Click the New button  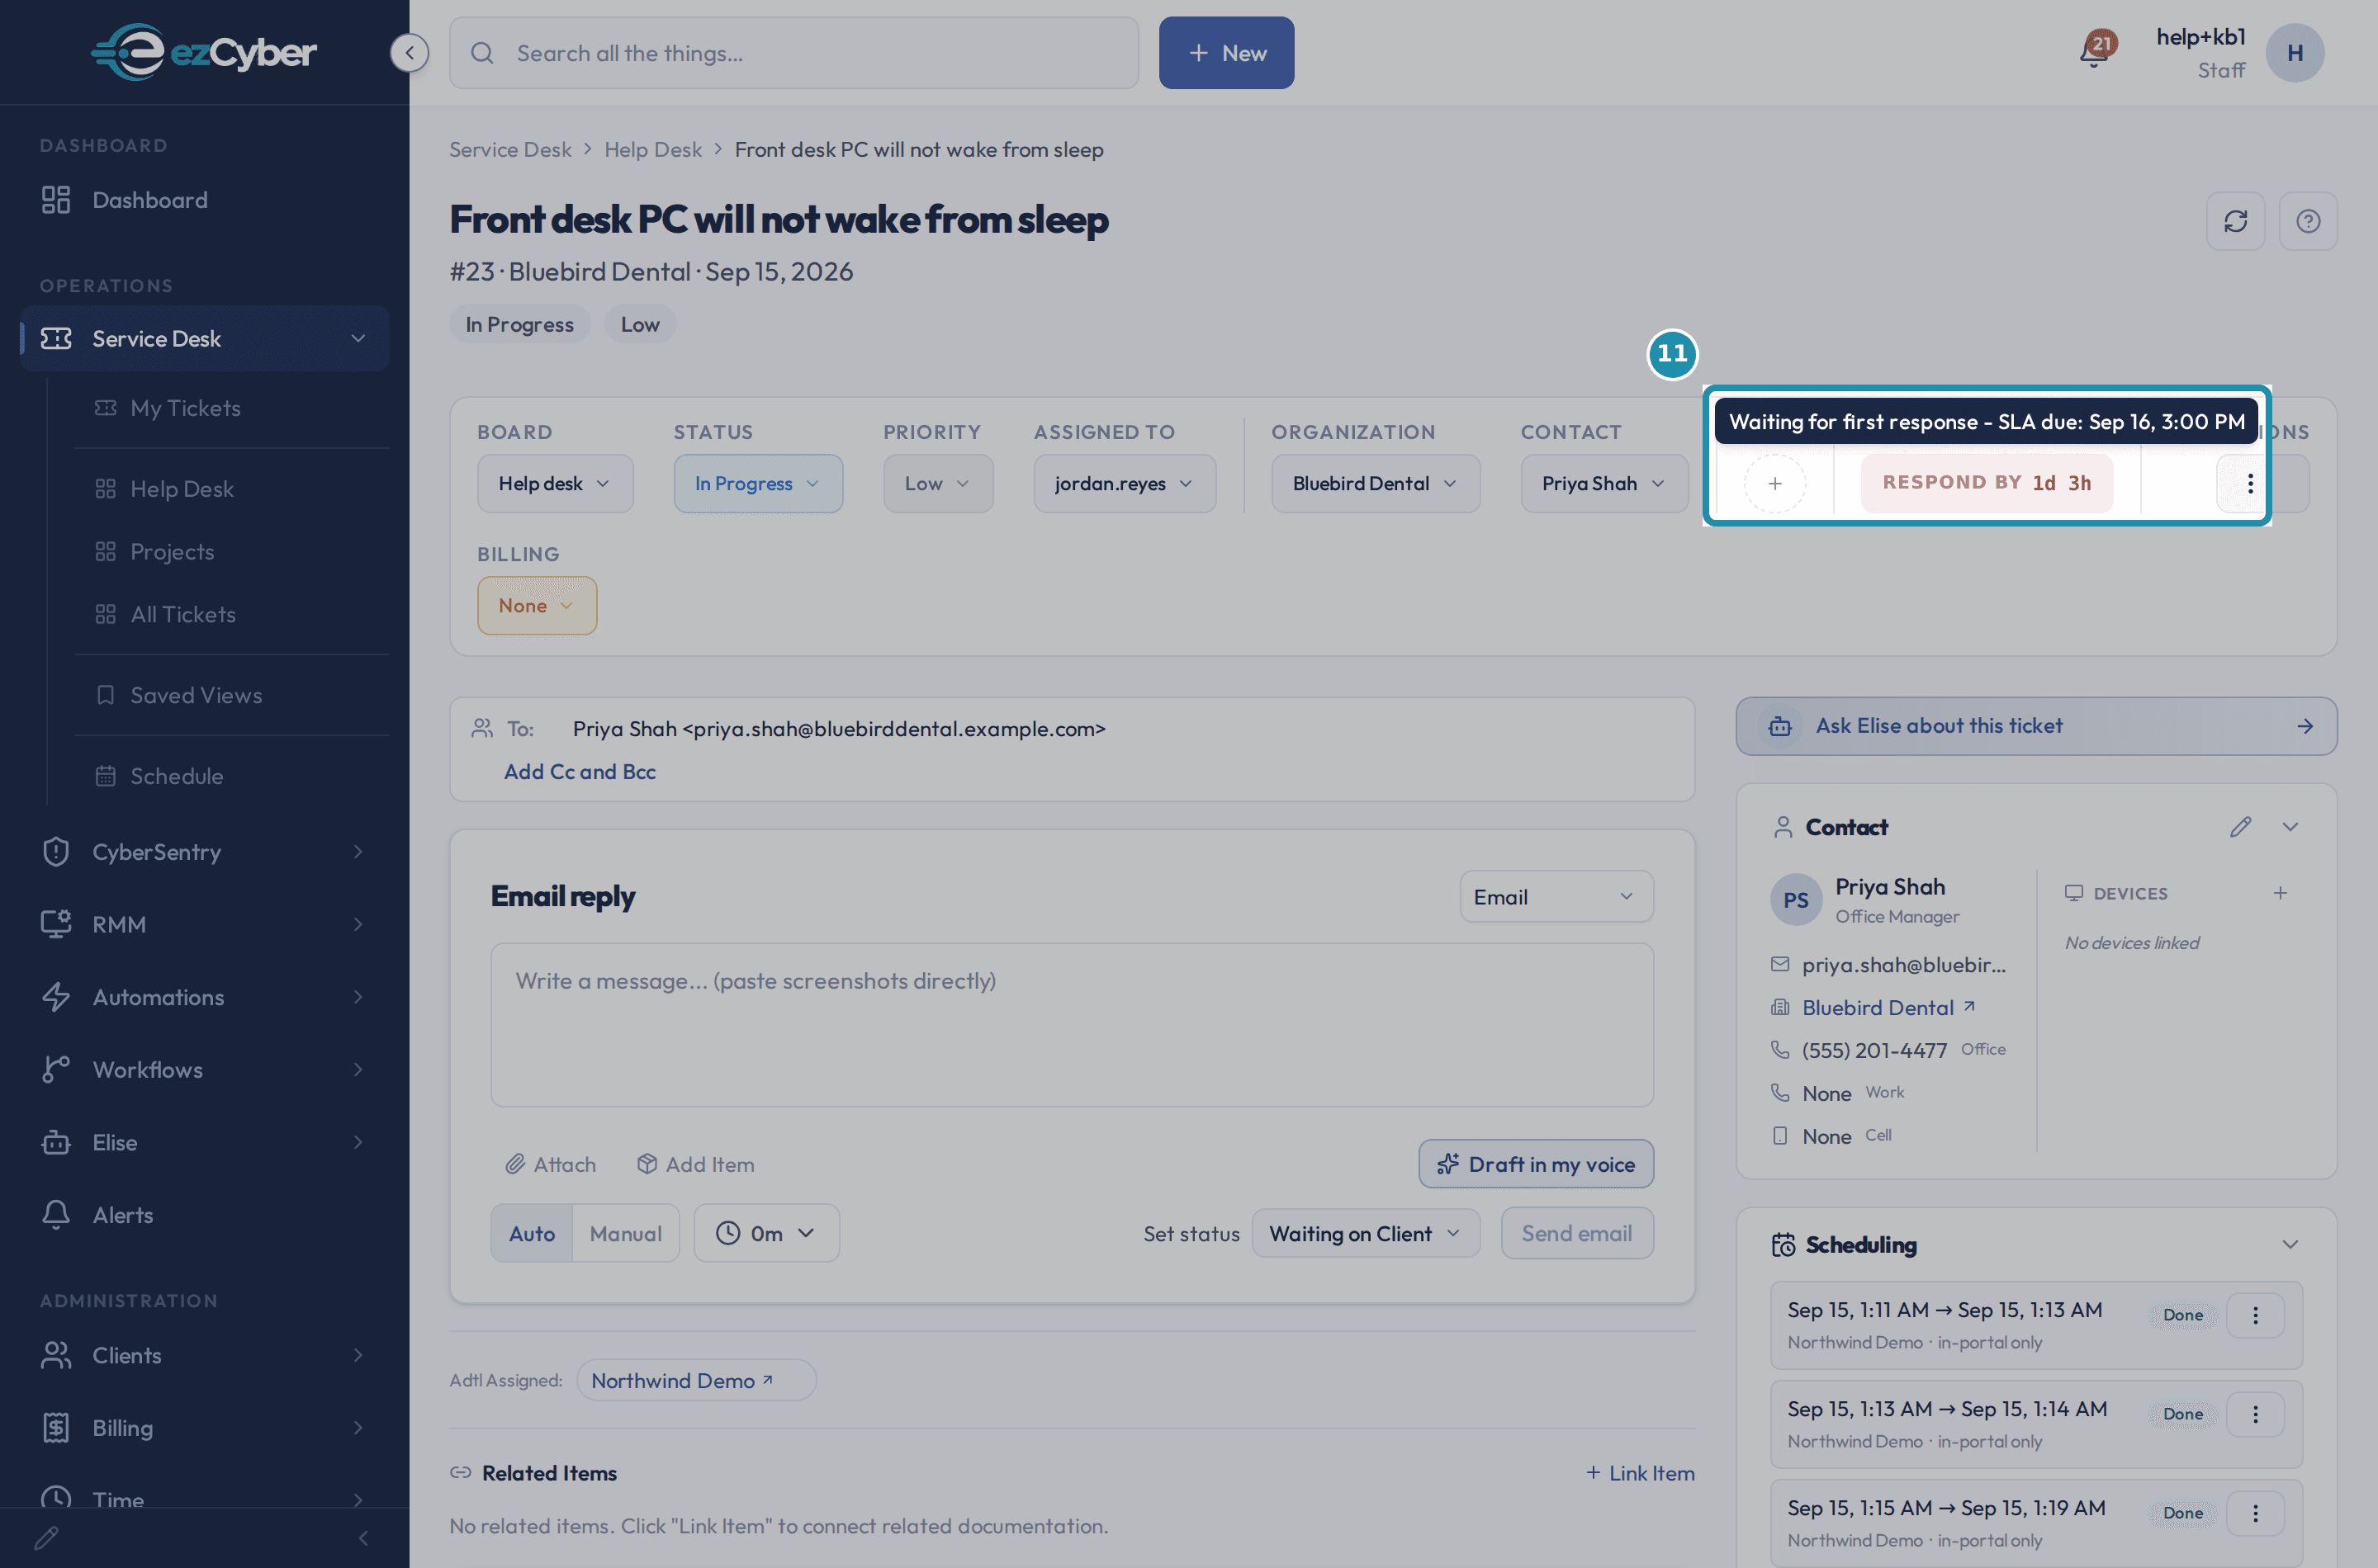pos(1226,53)
